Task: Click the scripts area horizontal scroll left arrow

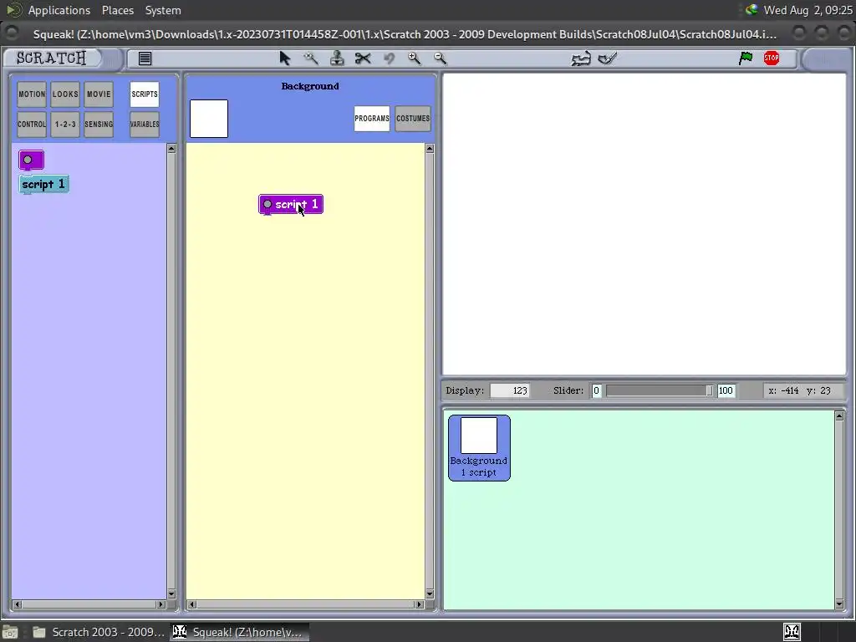Action: (191, 604)
